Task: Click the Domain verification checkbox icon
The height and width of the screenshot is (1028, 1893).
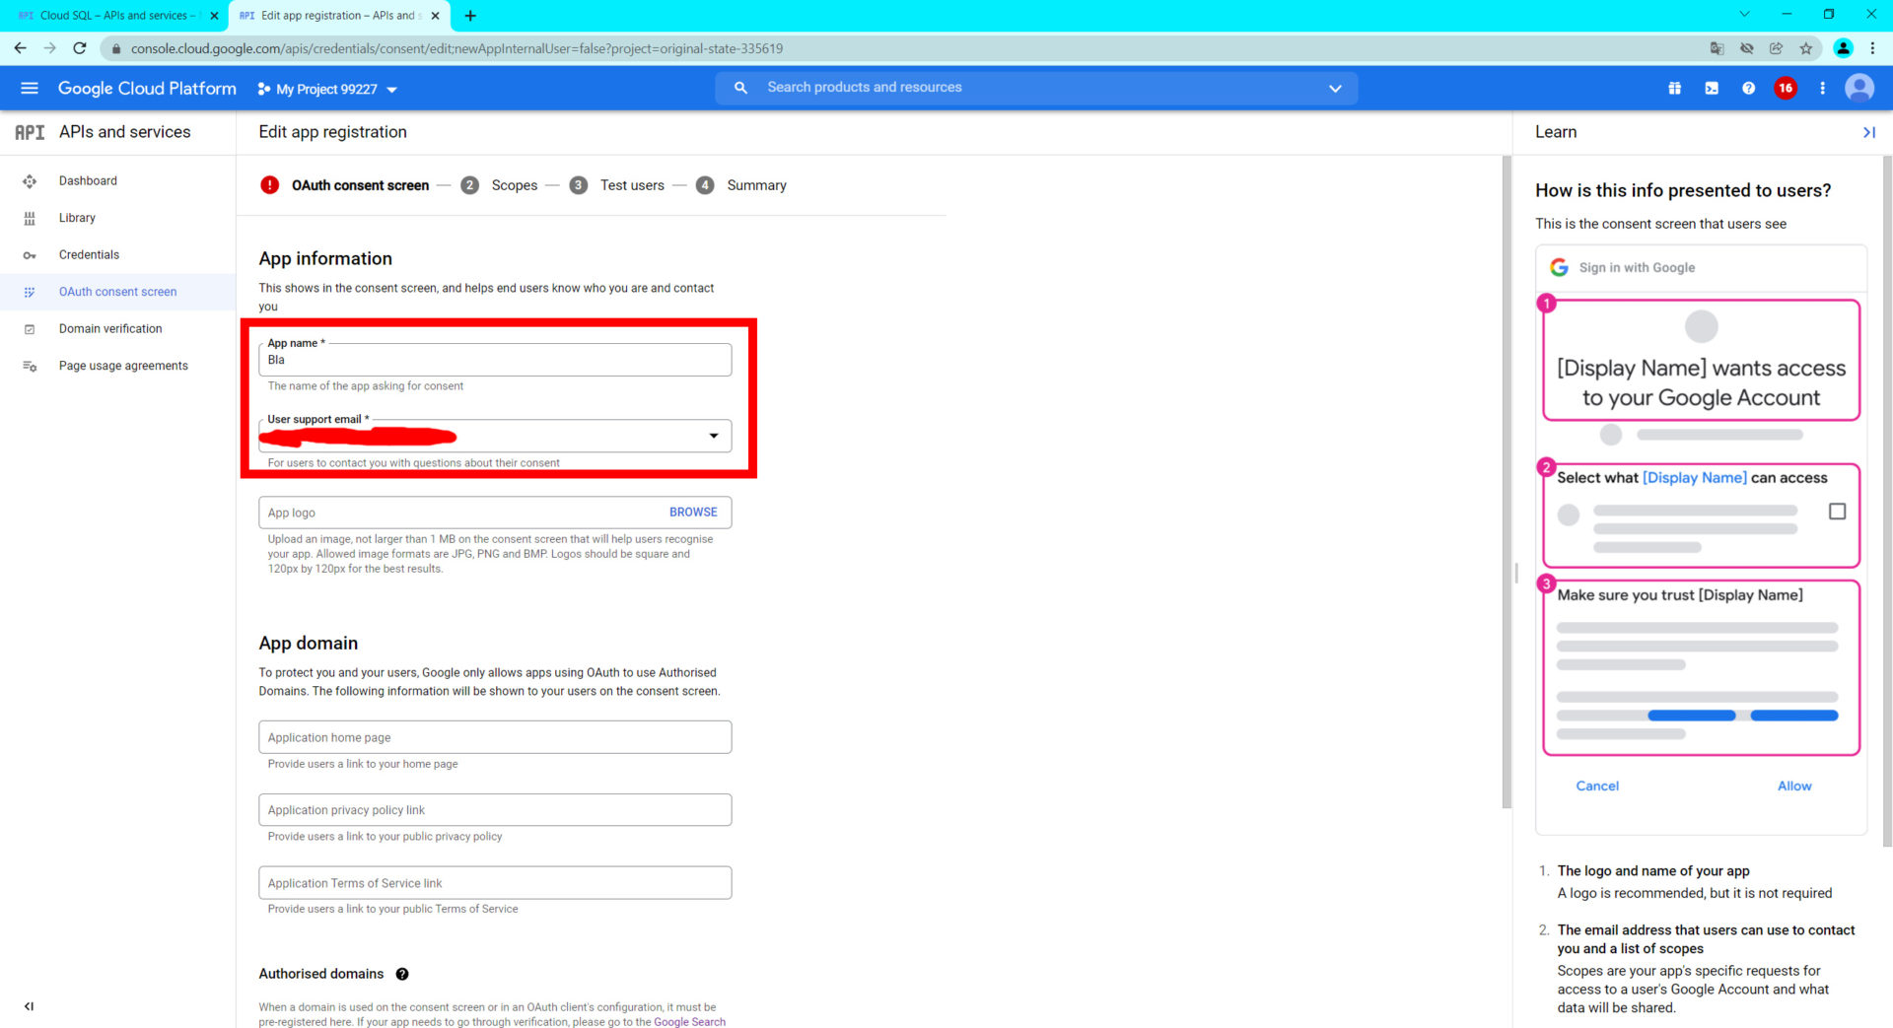Action: (30, 329)
